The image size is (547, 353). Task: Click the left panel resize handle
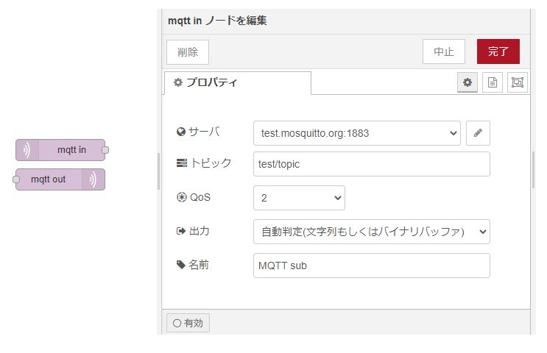158,171
